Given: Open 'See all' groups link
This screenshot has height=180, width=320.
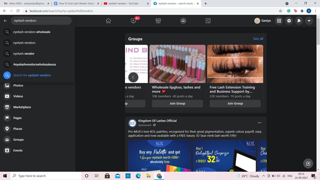Looking at the screenshot, I should point(258,39).
